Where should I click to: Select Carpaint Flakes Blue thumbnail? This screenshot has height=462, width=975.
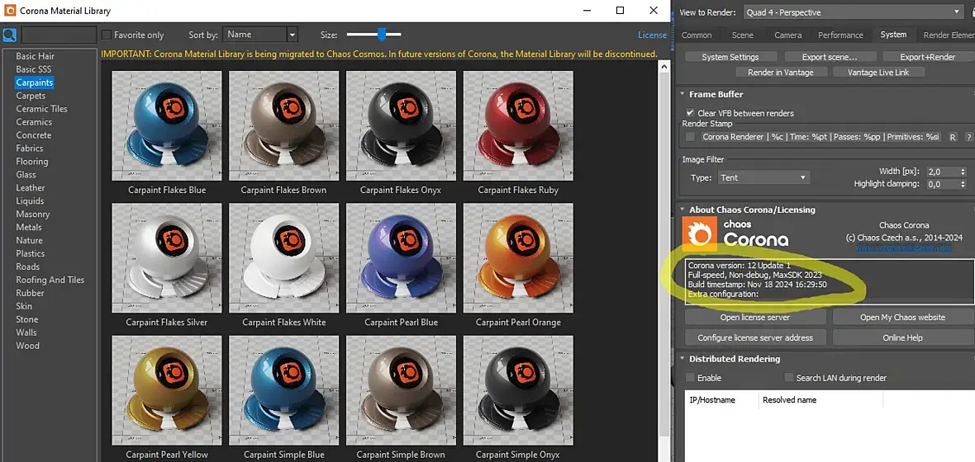click(167, 125)
